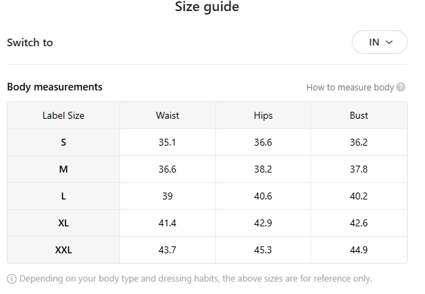Click the 40.6 hips value for L
This screenshot has width=425, height=294.
pyautogui.click(x=263, y=196)
